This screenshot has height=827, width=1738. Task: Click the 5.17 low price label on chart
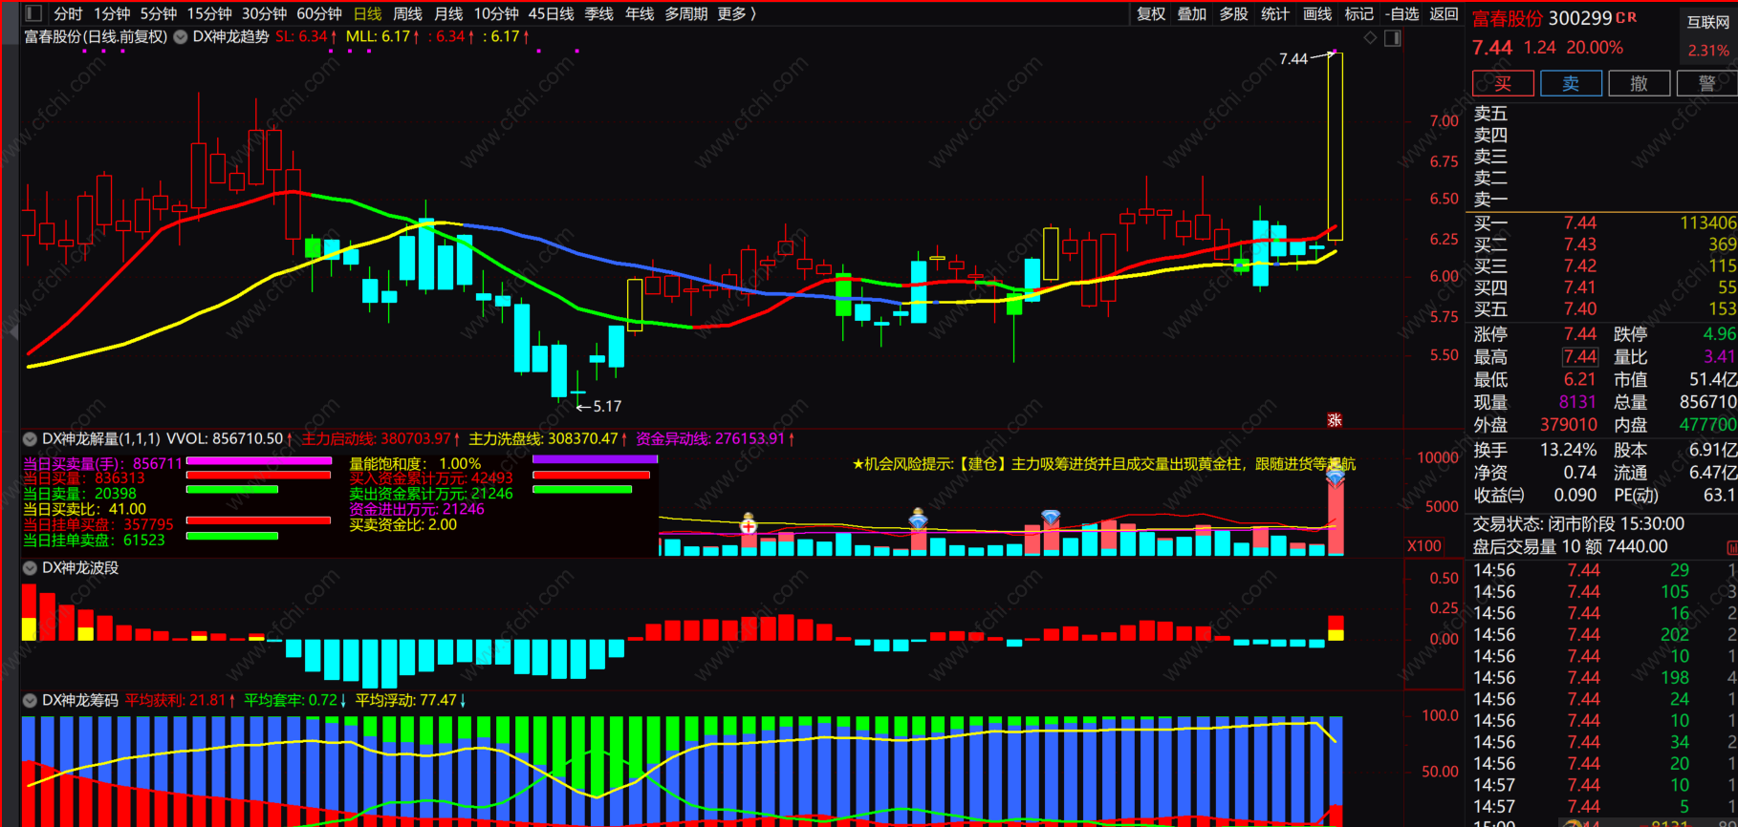coord(607,406)
